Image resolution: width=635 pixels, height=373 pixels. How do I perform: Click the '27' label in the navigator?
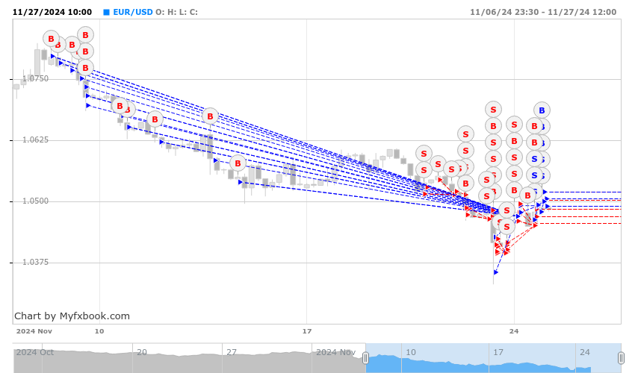click(232, 352)
